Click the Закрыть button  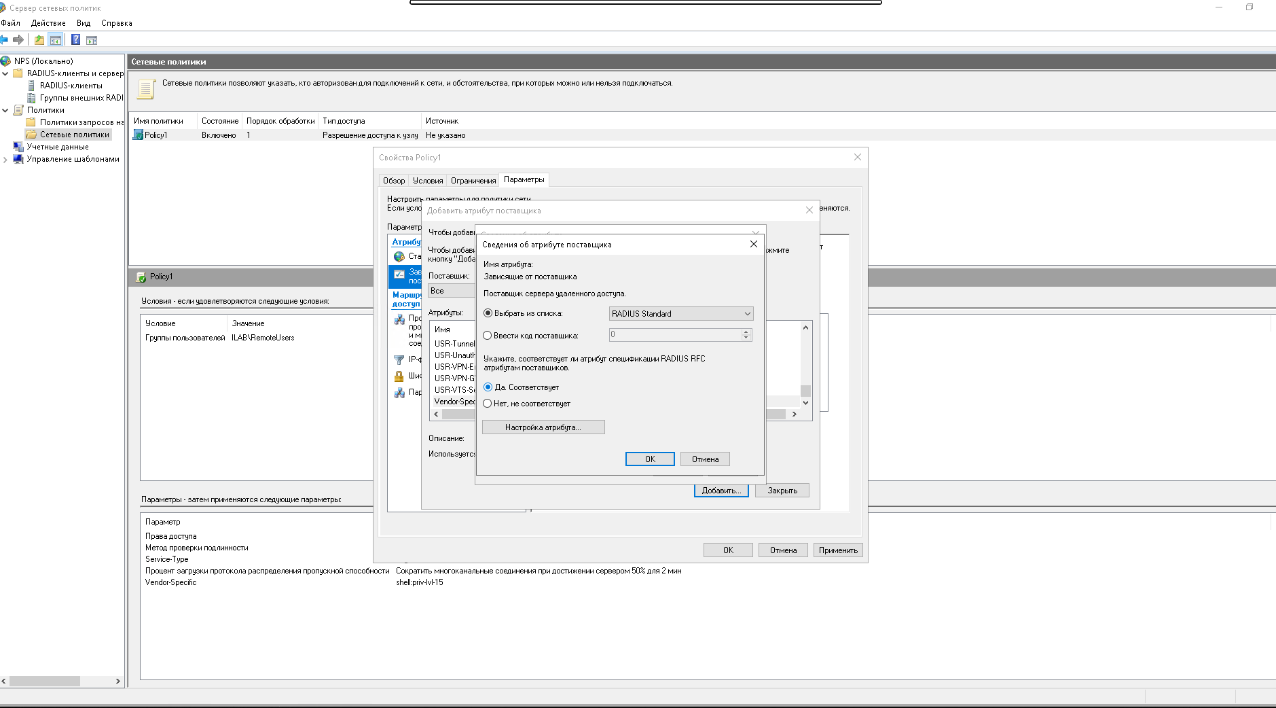(x=782, y=491)
